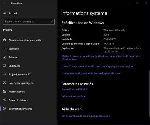
Task: Click the main pane vertical scrollbar
Action: point(149,93)
